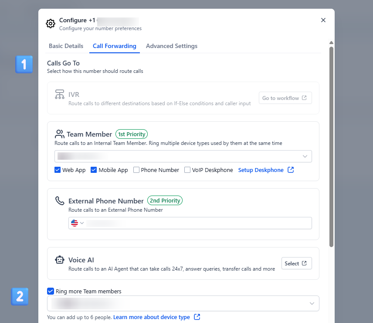This screenshot has height=323, width=373.
Task: Expand the Team Member dropdown chevron
Action: click(x=305, y=156)
